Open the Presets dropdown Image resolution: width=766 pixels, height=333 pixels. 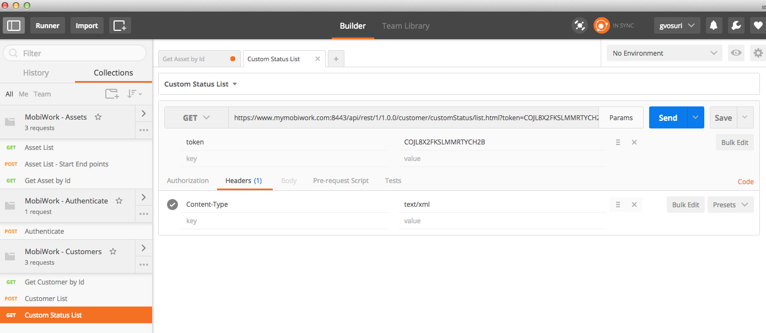tap(730, 205)
